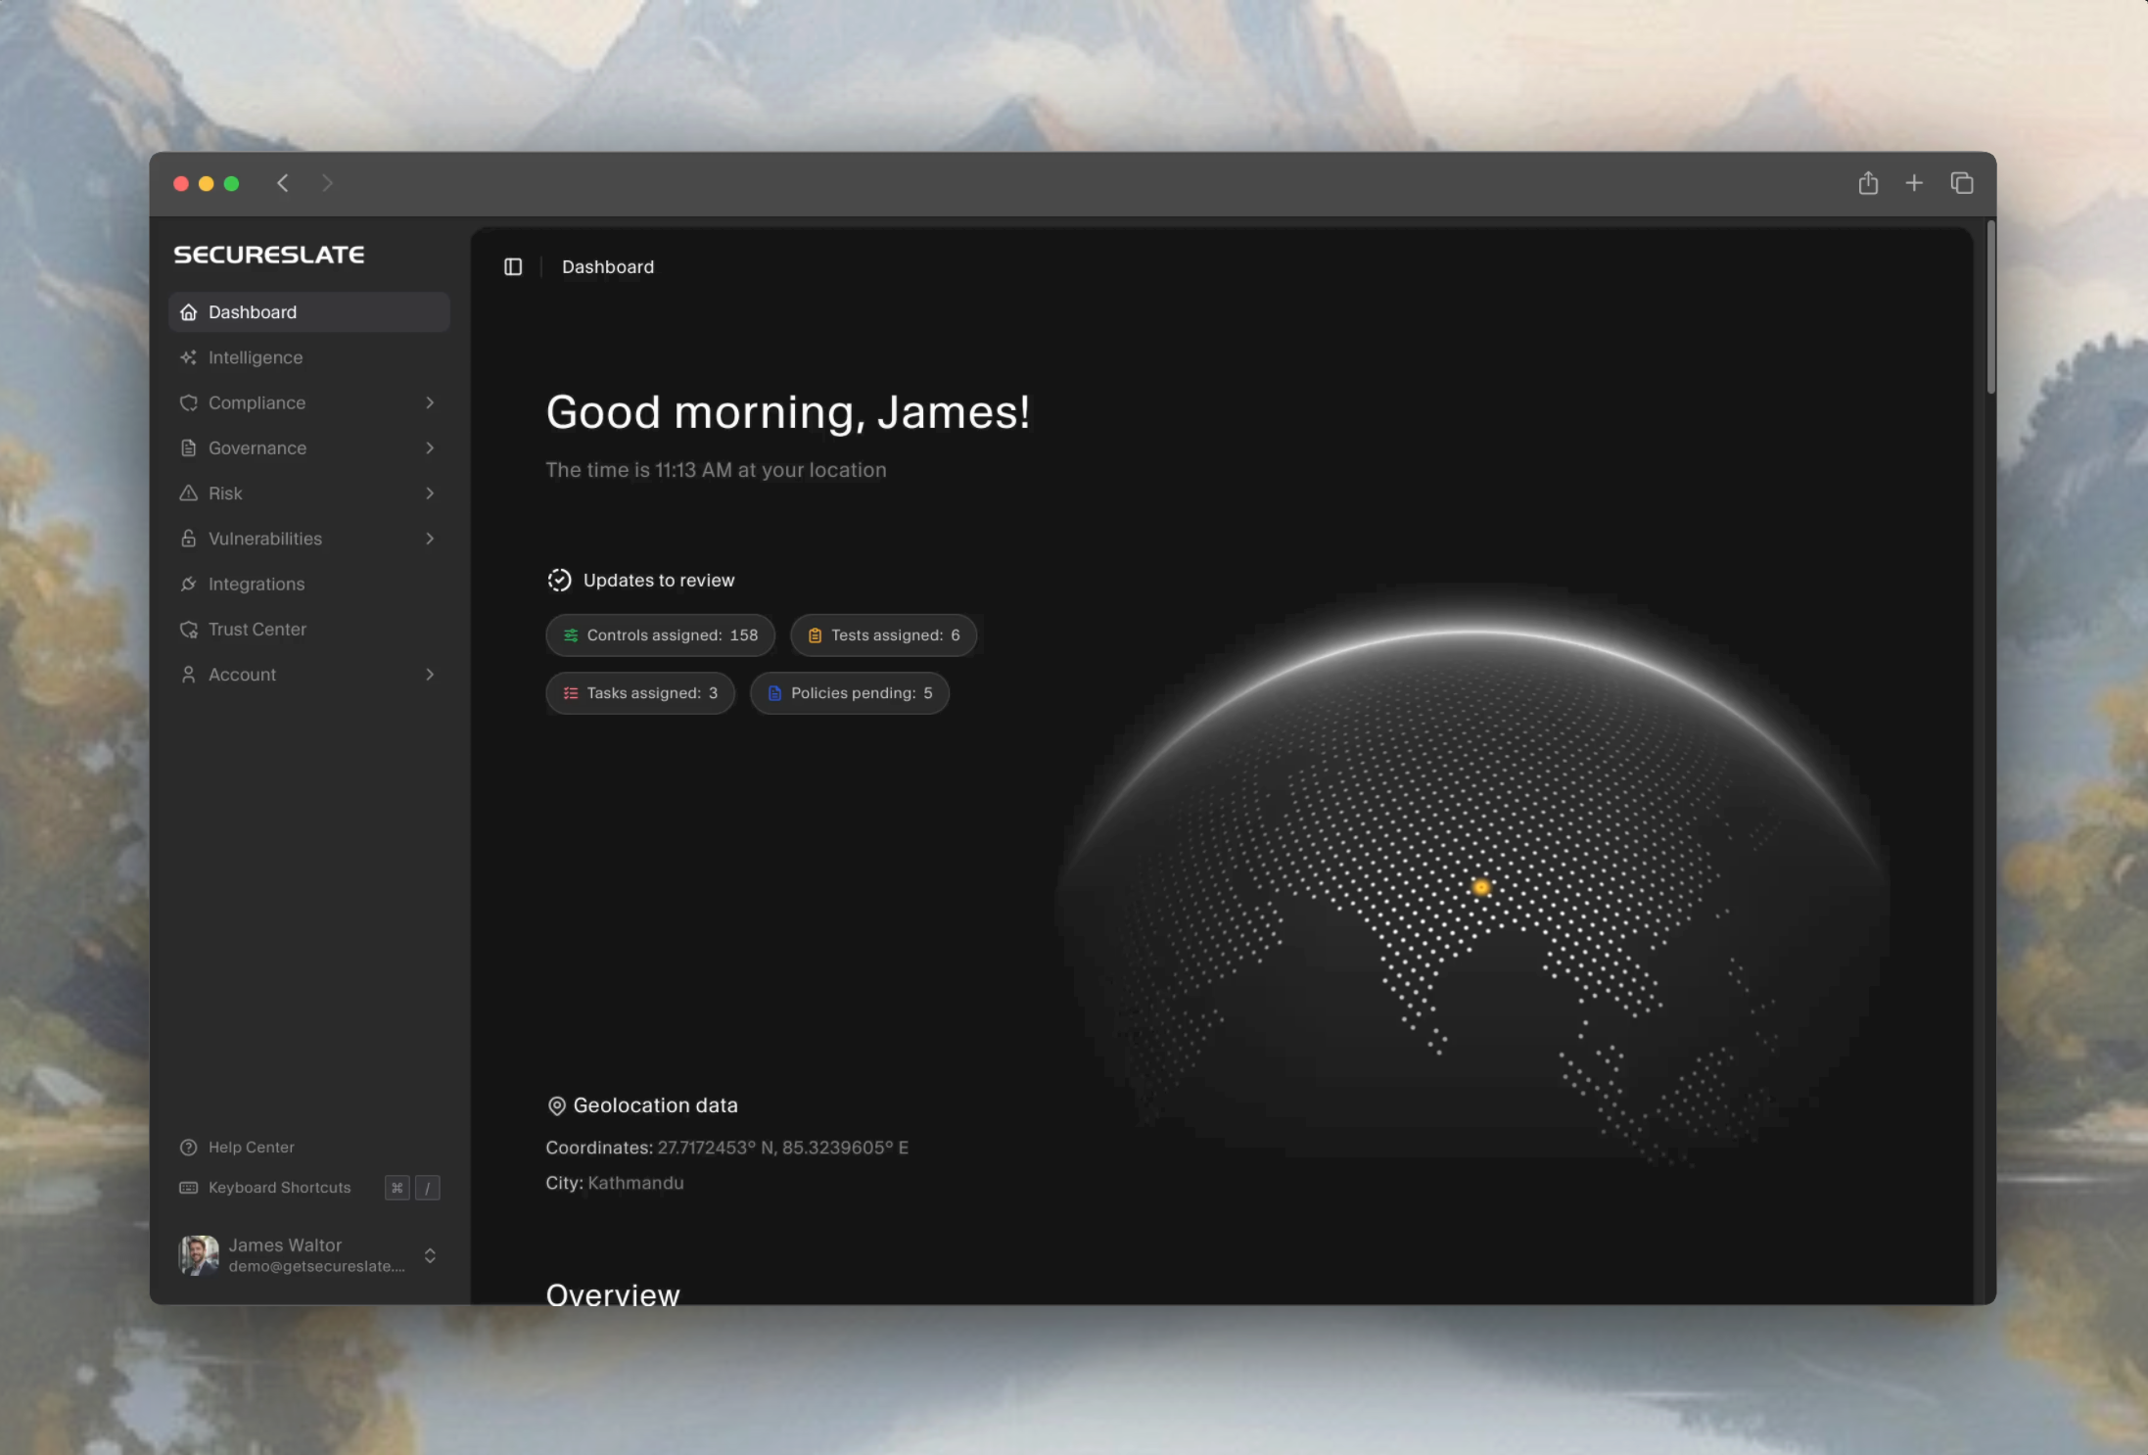2148x1455 pixels.
Task: Click Tests assigned: 6 chip
Action: click(x=884, y=635)
